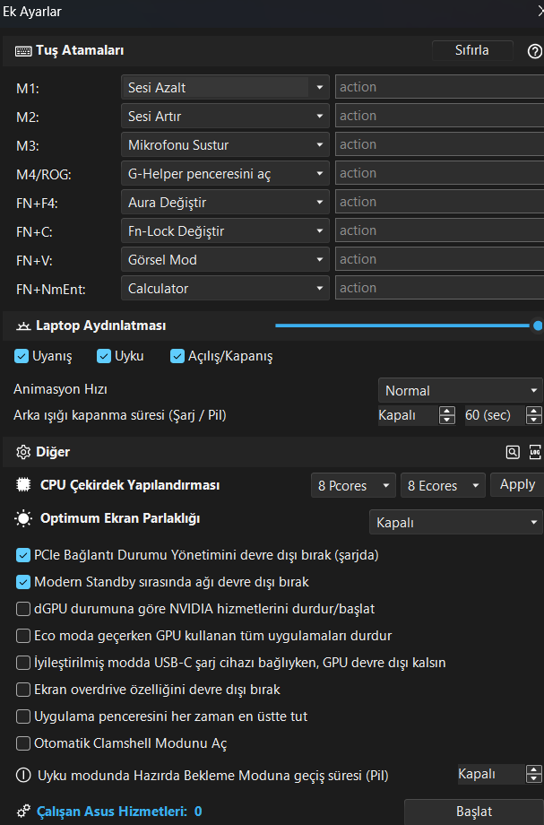Disable PCIe Bağlantı Durumu Yönetimini checkbox
This screenshot has height=825, width=544.
tap(23, 555)
